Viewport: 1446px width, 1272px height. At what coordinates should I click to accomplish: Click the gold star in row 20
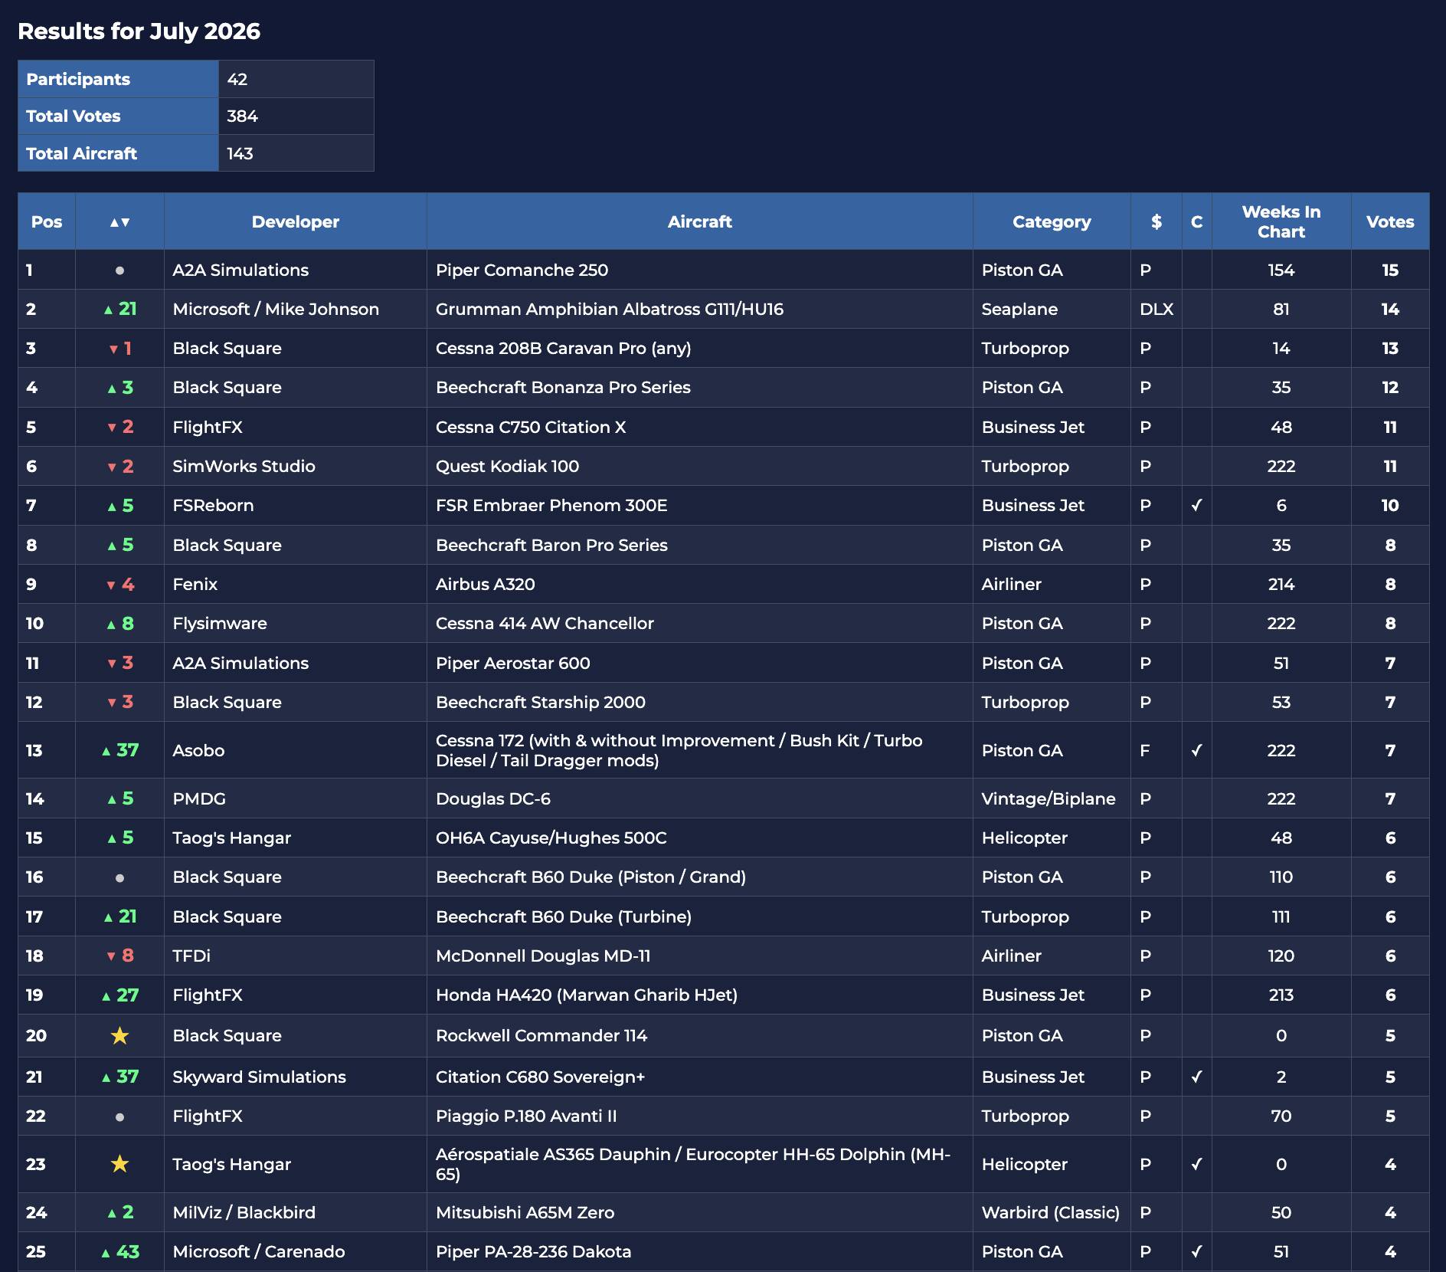click(x=119, y=1036)
